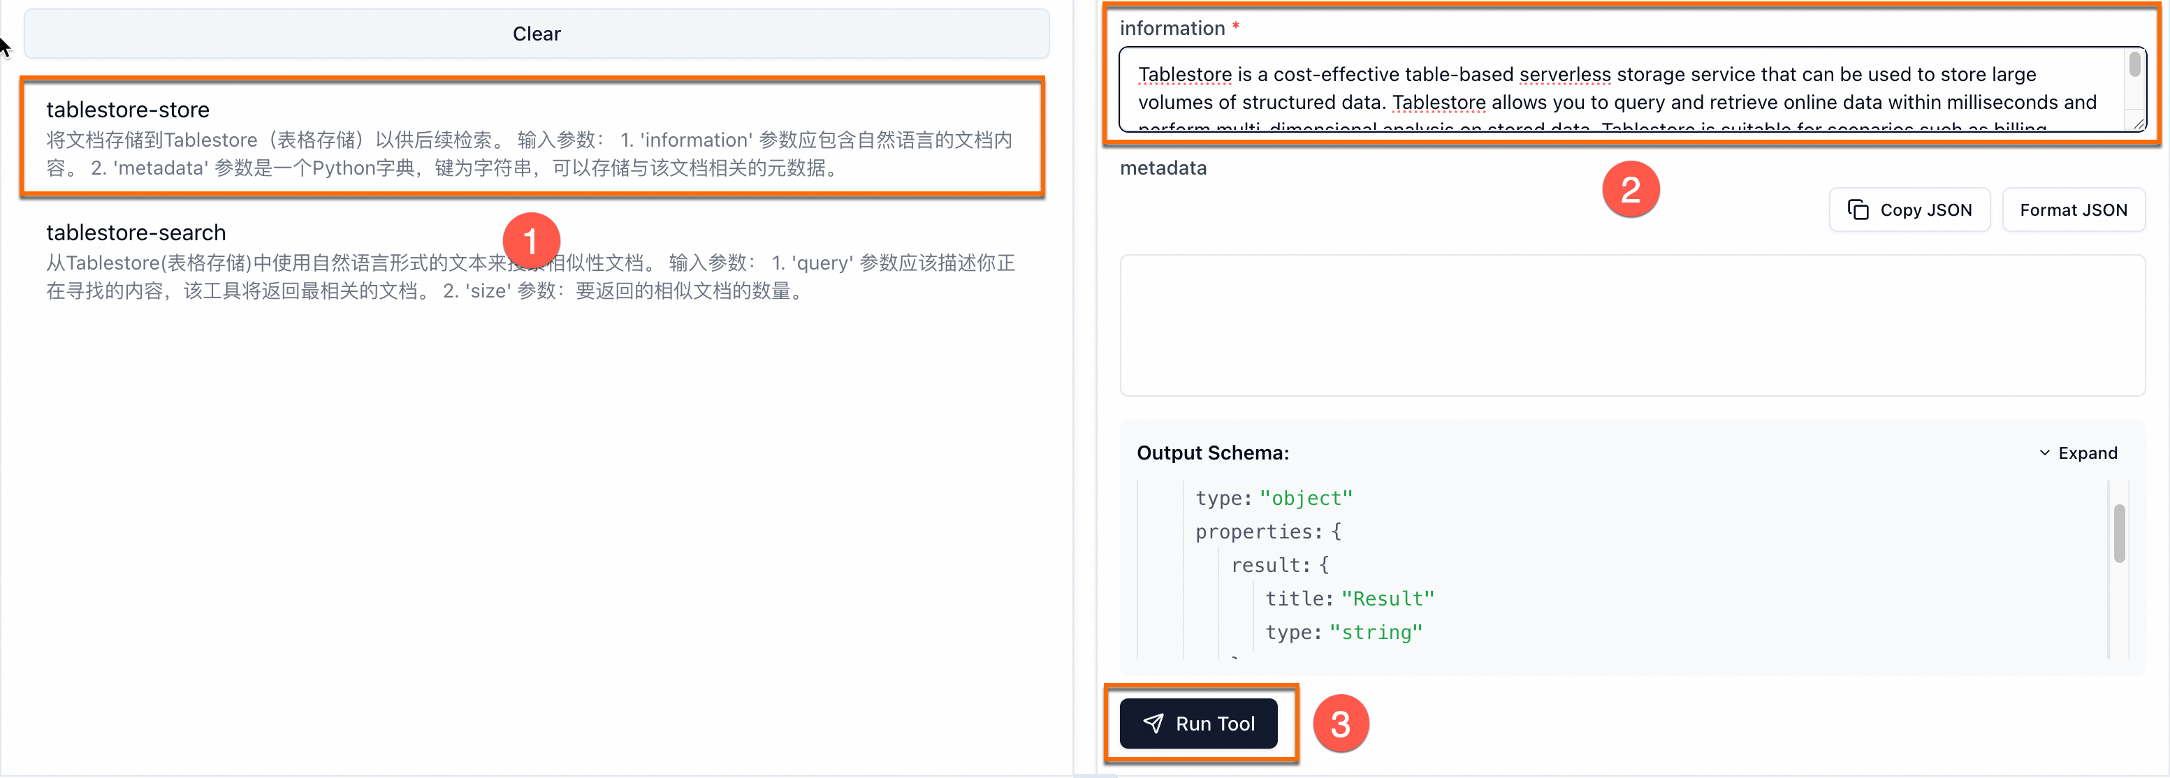Click the paper plane send icon
The width and height of the screenshot is (2170, 778).
pos(1153,724)
